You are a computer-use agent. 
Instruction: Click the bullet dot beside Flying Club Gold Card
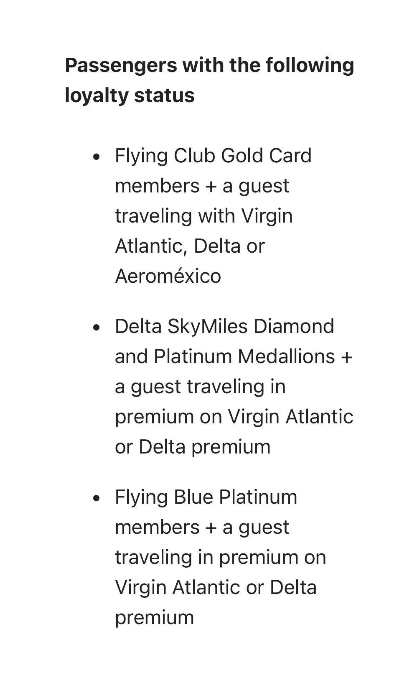click(97, 157)
